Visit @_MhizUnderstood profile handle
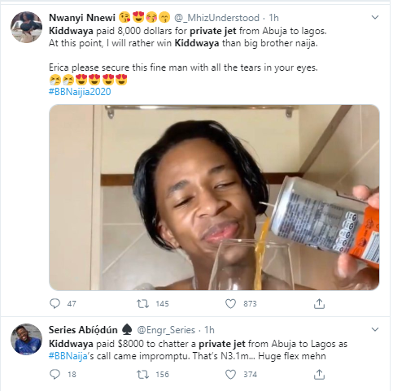 [x=216, y=18]
